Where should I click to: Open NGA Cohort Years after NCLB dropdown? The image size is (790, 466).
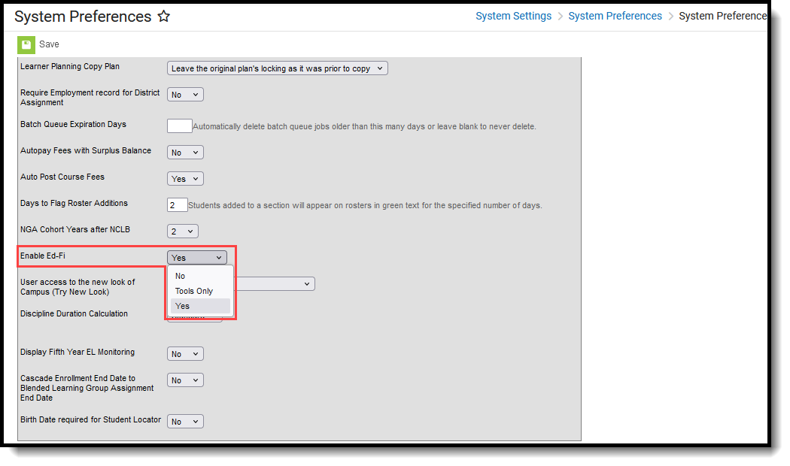pos(183,231)
